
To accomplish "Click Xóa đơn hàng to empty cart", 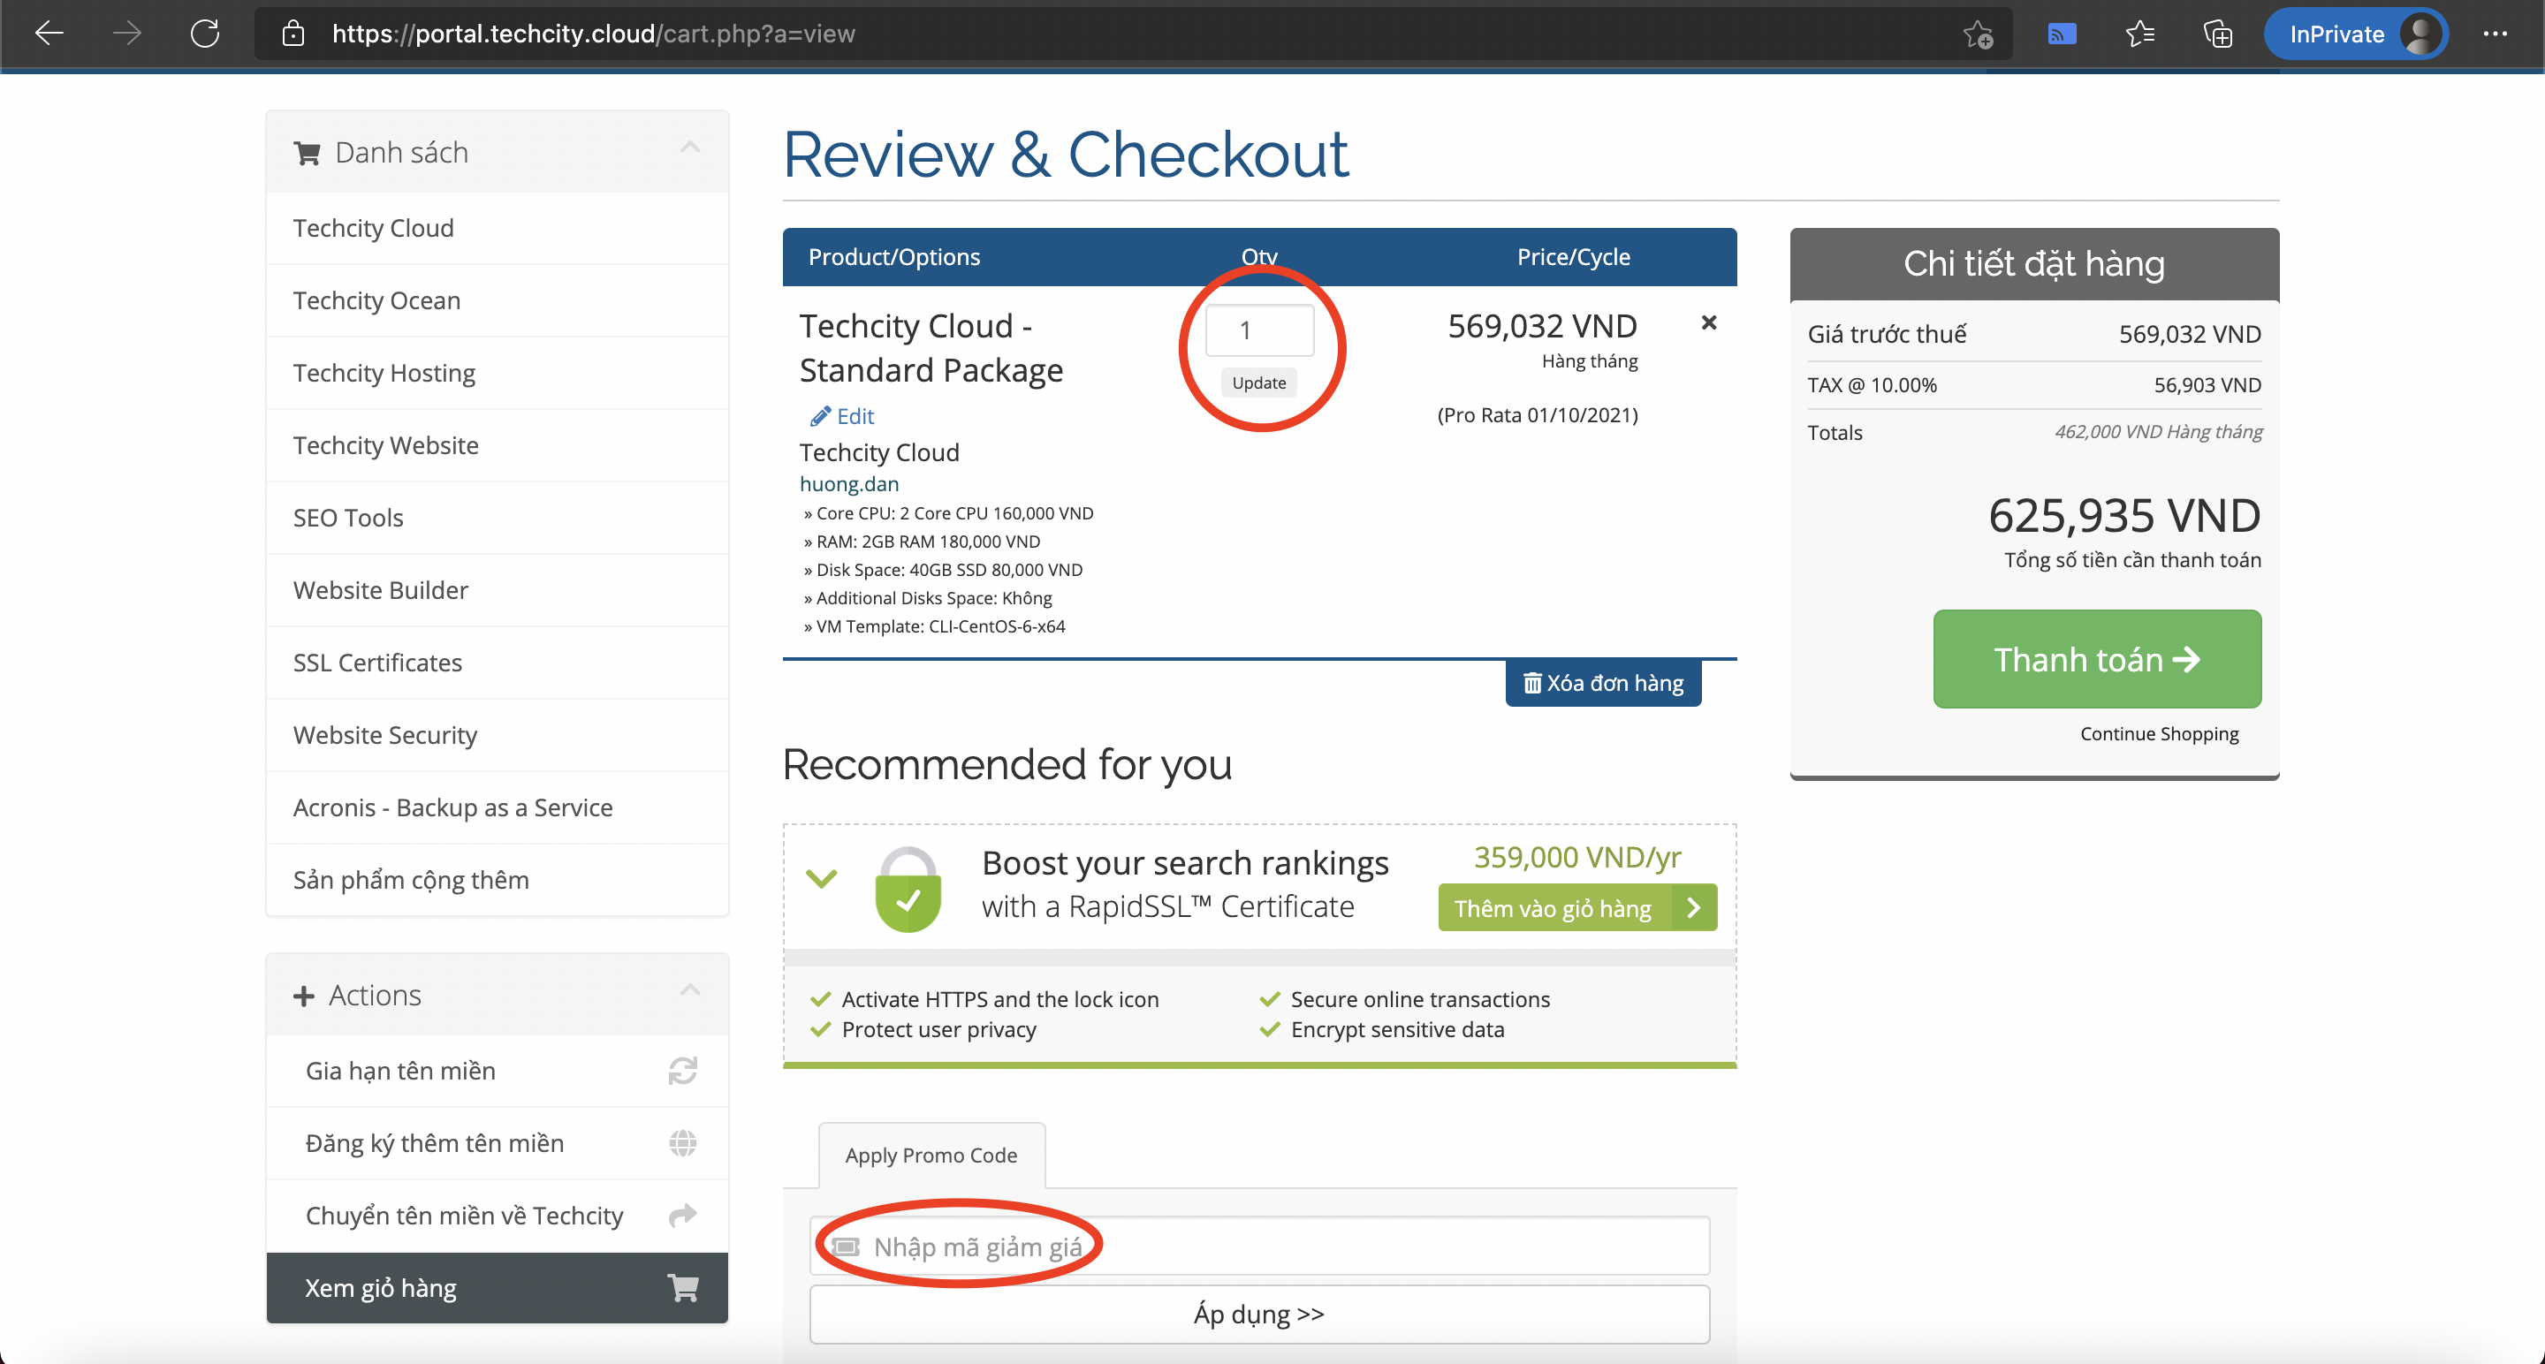I will click(1604, 684).
